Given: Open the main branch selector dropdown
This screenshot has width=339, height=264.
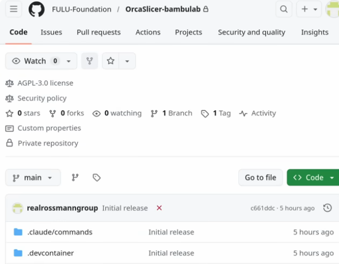Looking at the screenshot, I should click(x=33, y=178).
